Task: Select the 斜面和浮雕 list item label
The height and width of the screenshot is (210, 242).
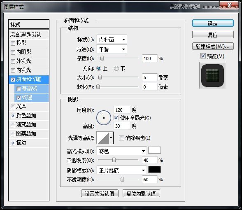Action: (x=29, y=79)
